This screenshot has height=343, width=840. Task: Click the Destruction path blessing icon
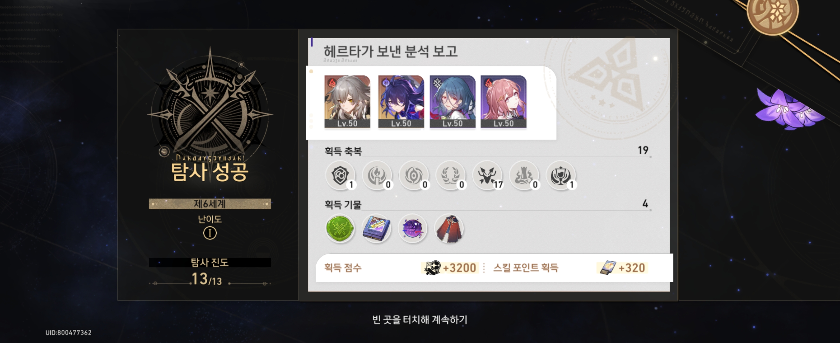524,175
